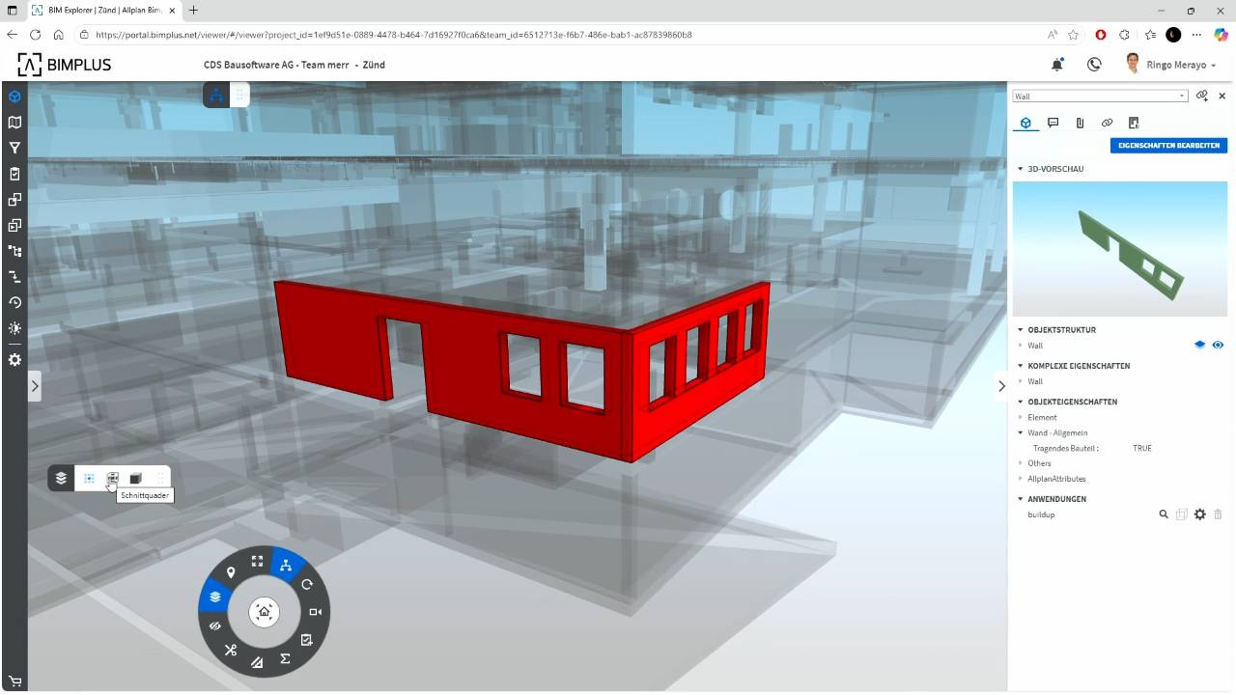Click the 3D preview thumbnail of wall
The width and height of the screenshot is (1236, 695).
[1119, 249]
